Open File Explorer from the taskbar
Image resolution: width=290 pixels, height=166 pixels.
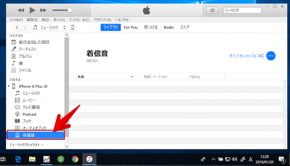tap(32, 159)
